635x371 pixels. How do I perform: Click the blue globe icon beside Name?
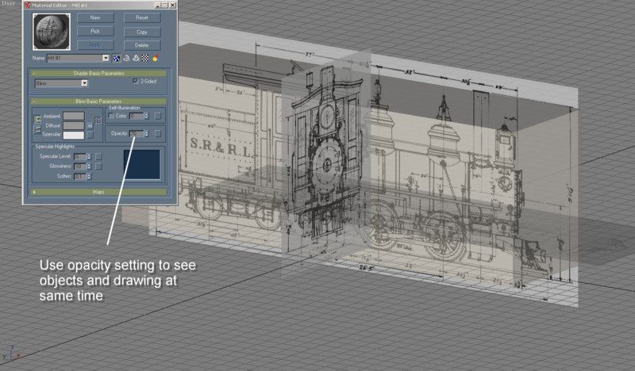point(117,58)
